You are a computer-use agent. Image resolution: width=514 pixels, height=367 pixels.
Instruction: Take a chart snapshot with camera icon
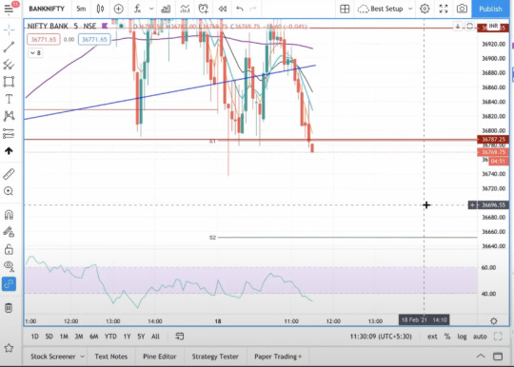point(462,9)
